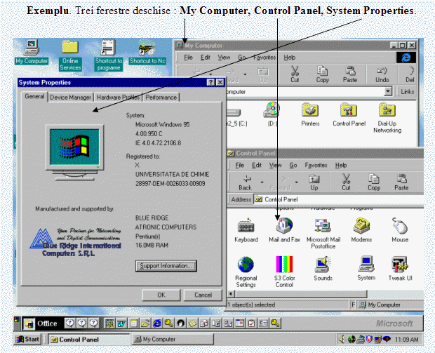Open Back history dropdown arrow in Control Panel
The height and width of the screenshot is (353, 435).
point(262,182)
